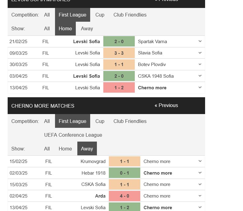
Task: Expand the CSKA 1948 Sofia match chevron
Action: click(200, 76)
